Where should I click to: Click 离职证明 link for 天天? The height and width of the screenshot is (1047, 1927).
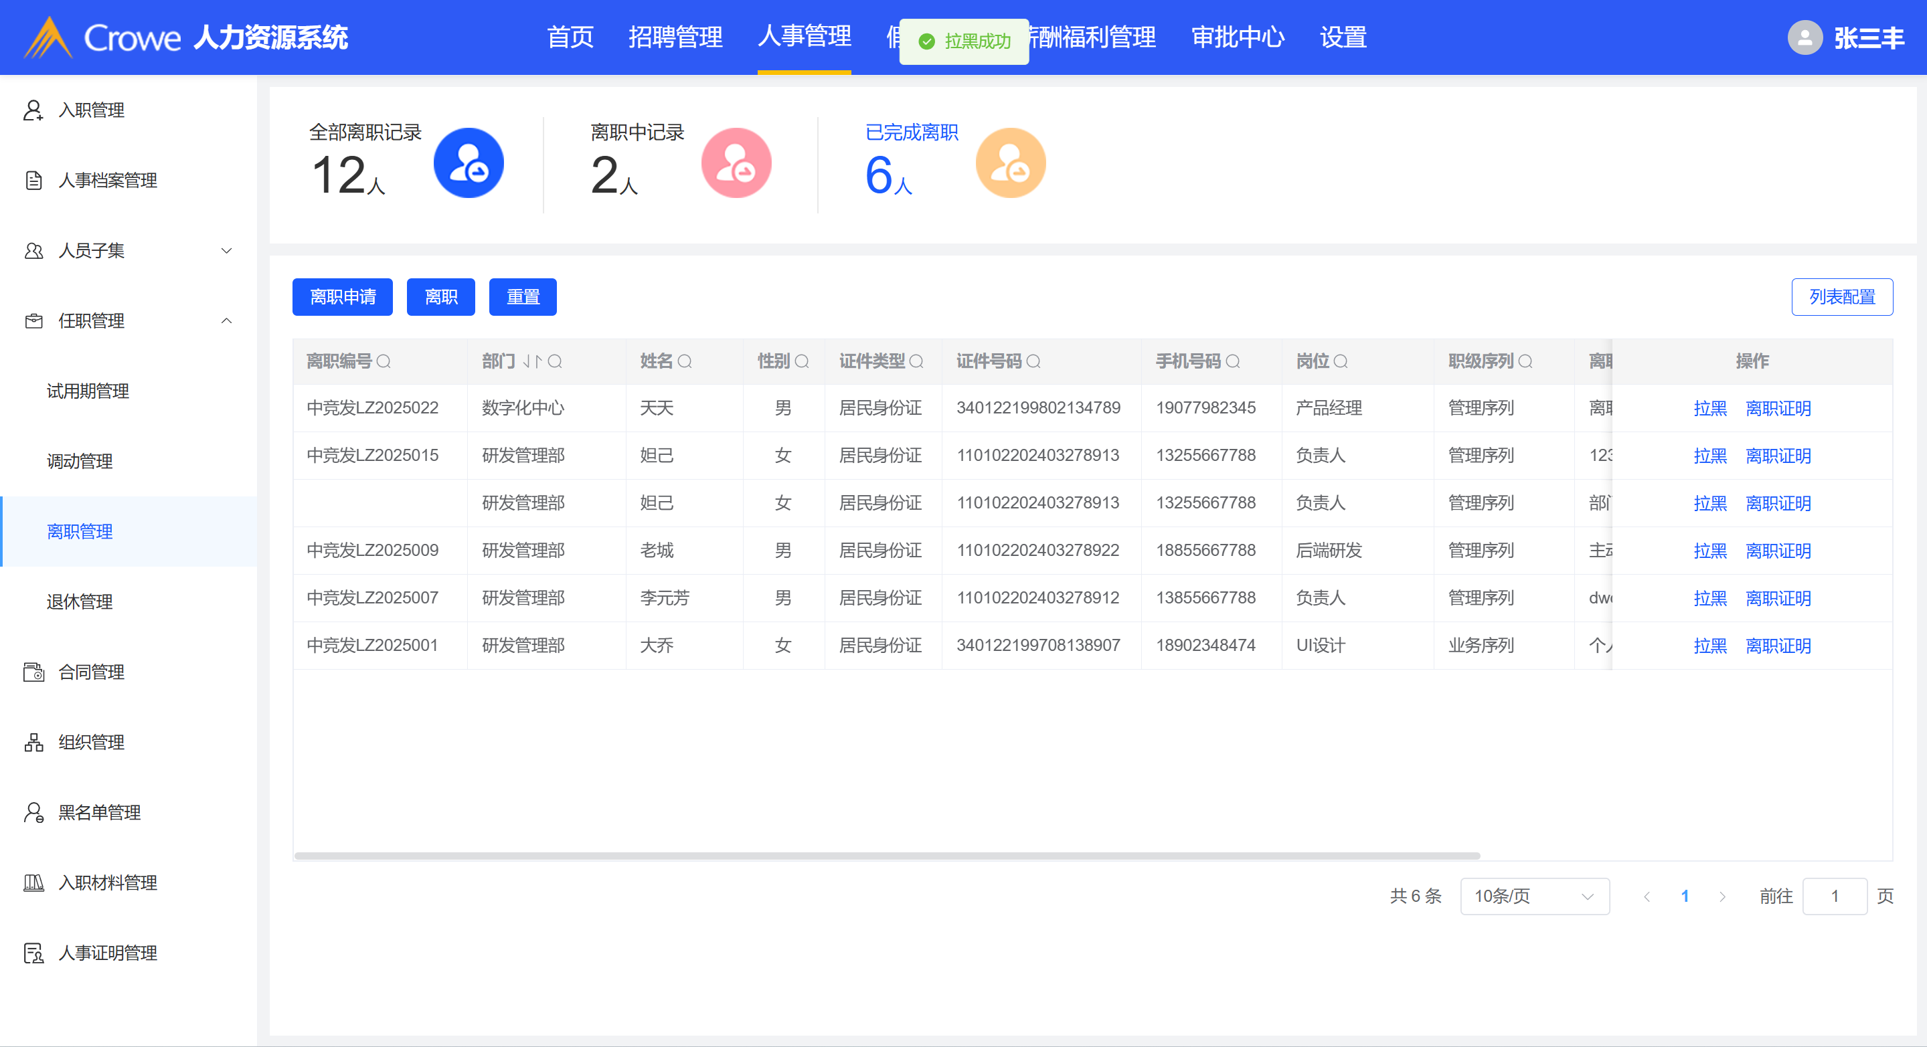1778,408
